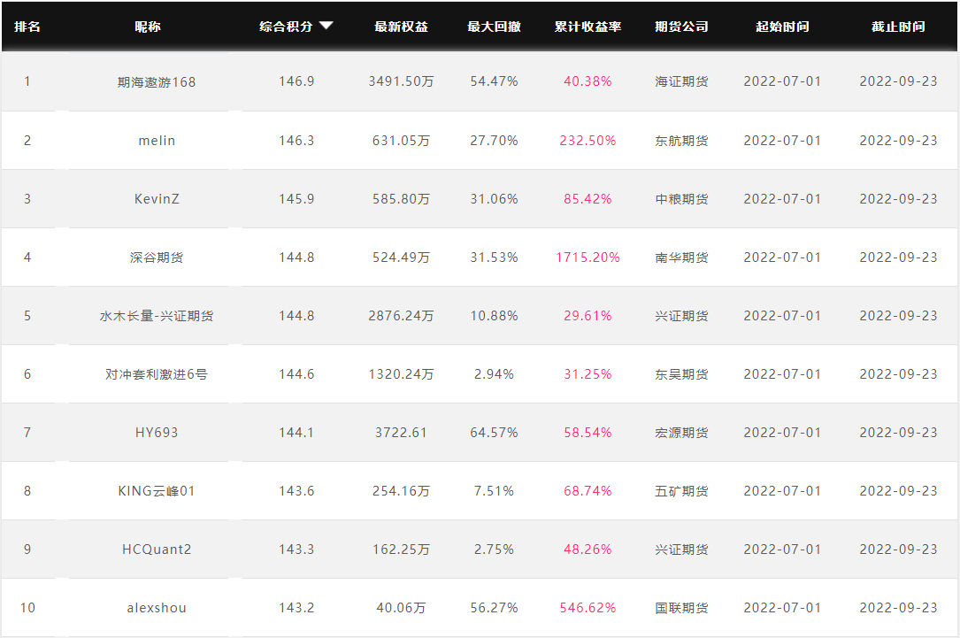The width and height of the screenshot is (960, 638).
Task: Select the drawdown value 2.75%
Action: tap(494, 550)
